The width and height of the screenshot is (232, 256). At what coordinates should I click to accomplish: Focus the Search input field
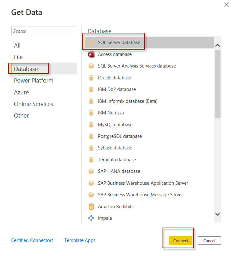[44, 31]
